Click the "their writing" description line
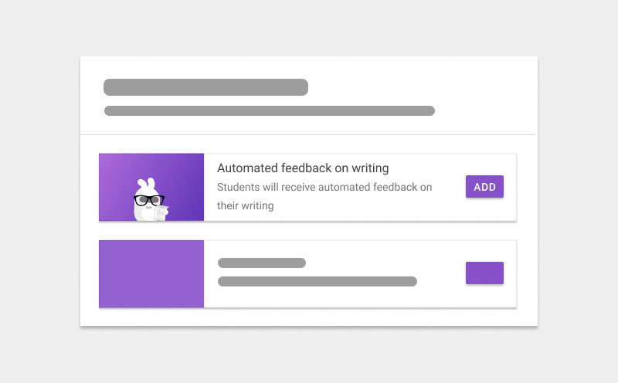This screenshot has height=383, width=618. (246, 205)
